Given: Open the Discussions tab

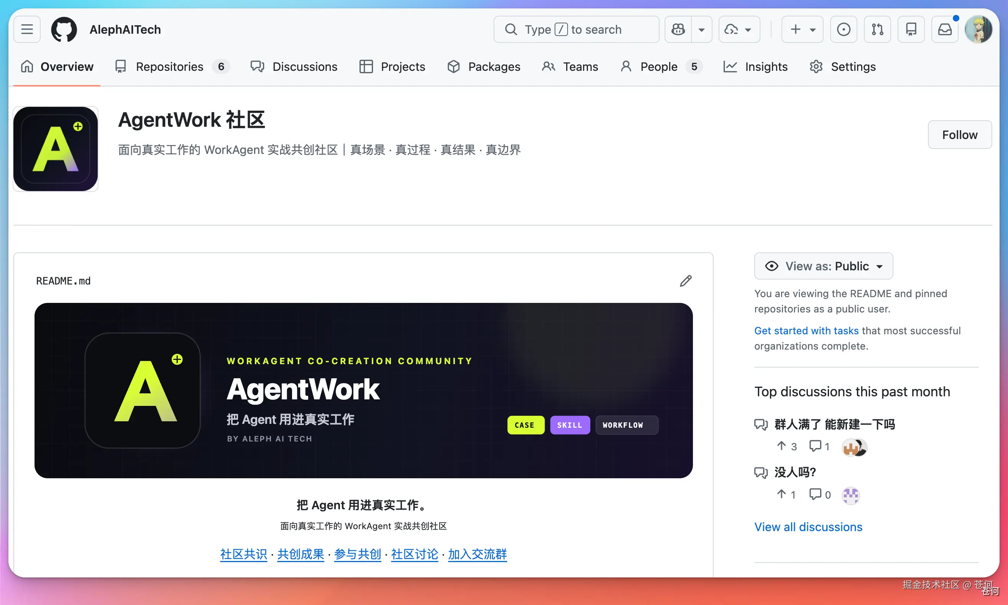Looking at the screenshot, I should 294,67.
